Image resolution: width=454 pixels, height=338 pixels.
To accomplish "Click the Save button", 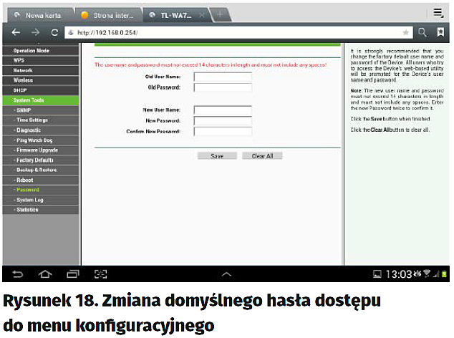I will click(x=217, y=155).
